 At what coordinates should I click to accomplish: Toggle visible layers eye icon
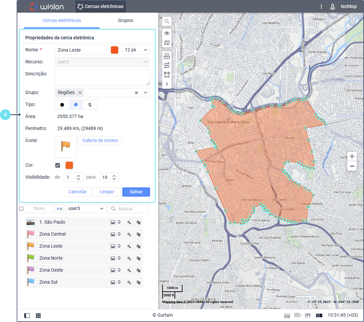167,33
